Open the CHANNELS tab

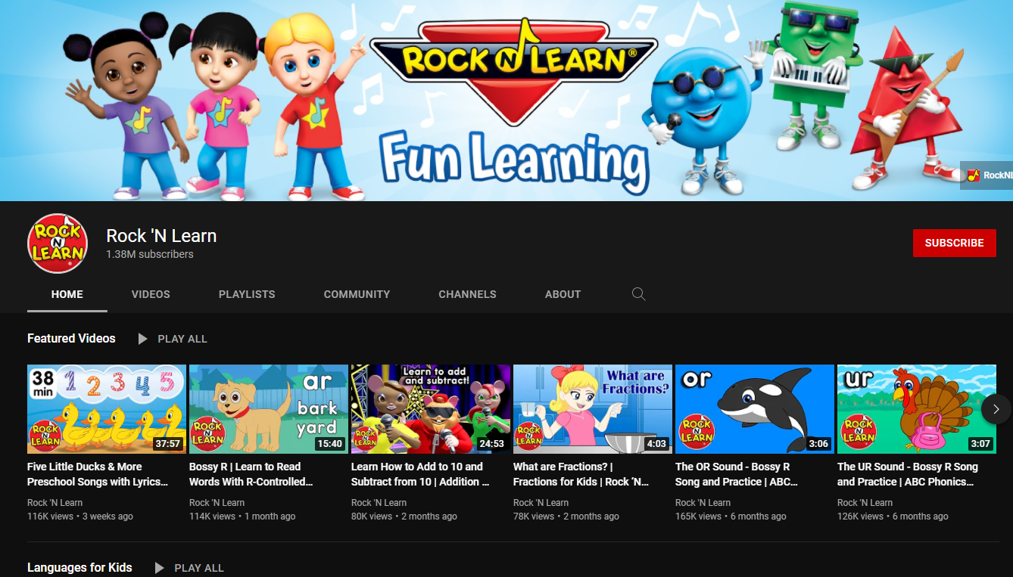(467, 294)
